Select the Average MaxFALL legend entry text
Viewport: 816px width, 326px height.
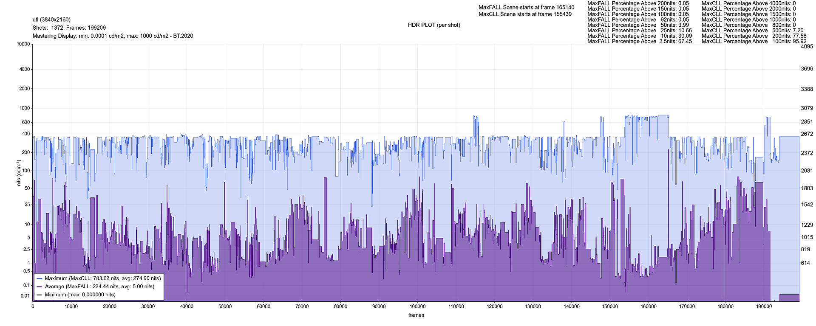[x=99, y=287]
